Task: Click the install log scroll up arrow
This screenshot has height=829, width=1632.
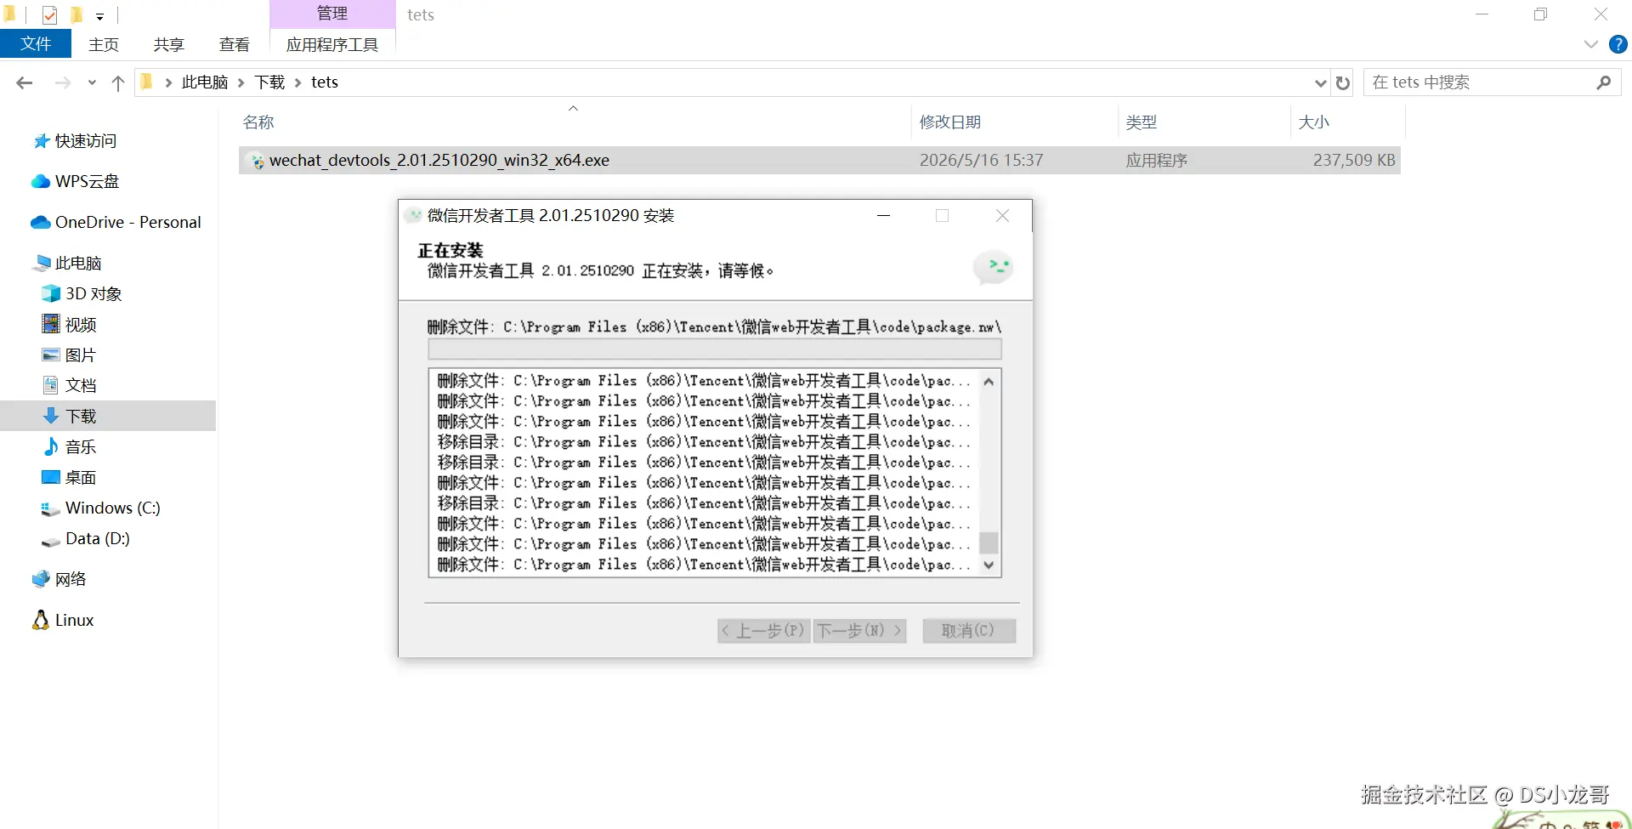Action: point(989,382)
